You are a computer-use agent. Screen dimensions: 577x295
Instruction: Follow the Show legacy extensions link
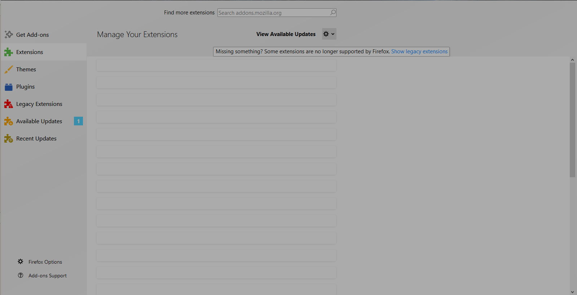(419, 52)
